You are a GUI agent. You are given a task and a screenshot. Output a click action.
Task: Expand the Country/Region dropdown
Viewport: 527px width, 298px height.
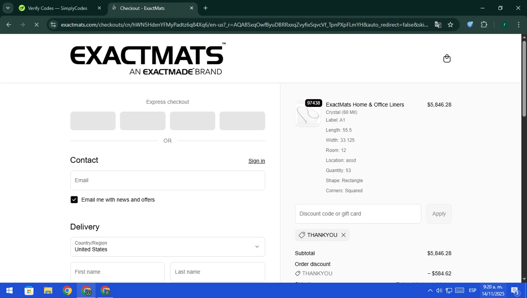click(168, 247)
